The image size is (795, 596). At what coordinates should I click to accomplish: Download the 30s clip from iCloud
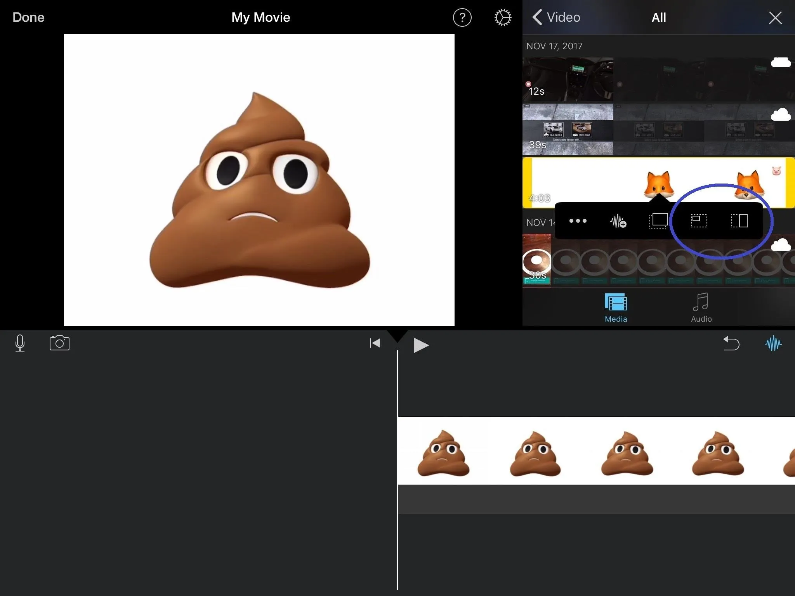coord(781,245)
